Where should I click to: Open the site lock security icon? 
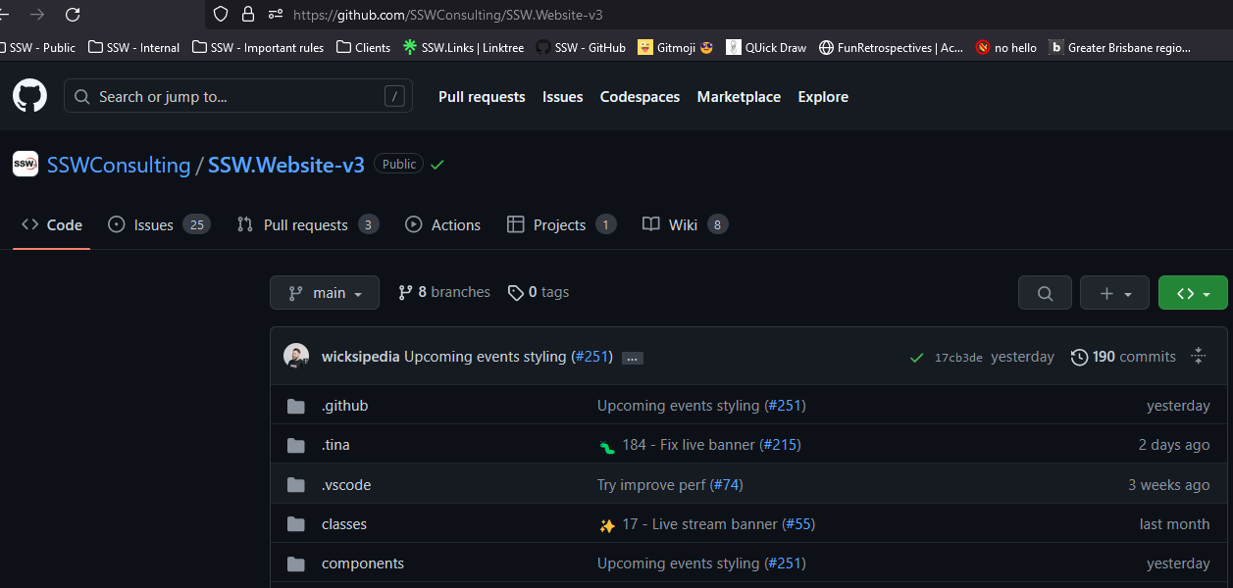click(x=248, y=14)
